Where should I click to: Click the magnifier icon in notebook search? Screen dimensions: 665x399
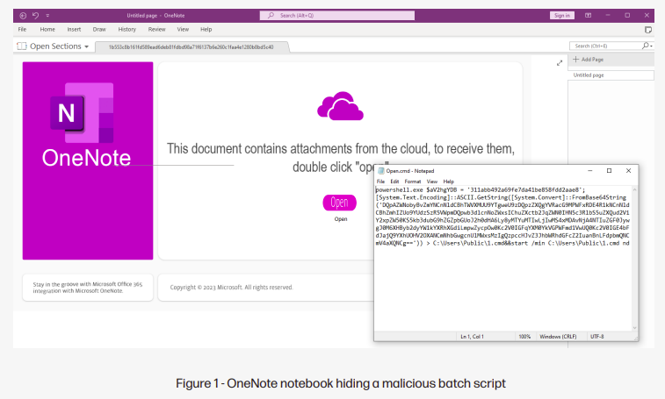point(647,46)
